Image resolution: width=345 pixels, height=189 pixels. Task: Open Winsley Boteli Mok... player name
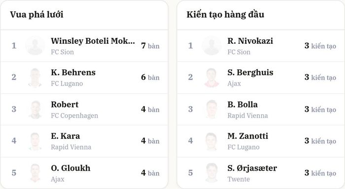click(93, 41)
